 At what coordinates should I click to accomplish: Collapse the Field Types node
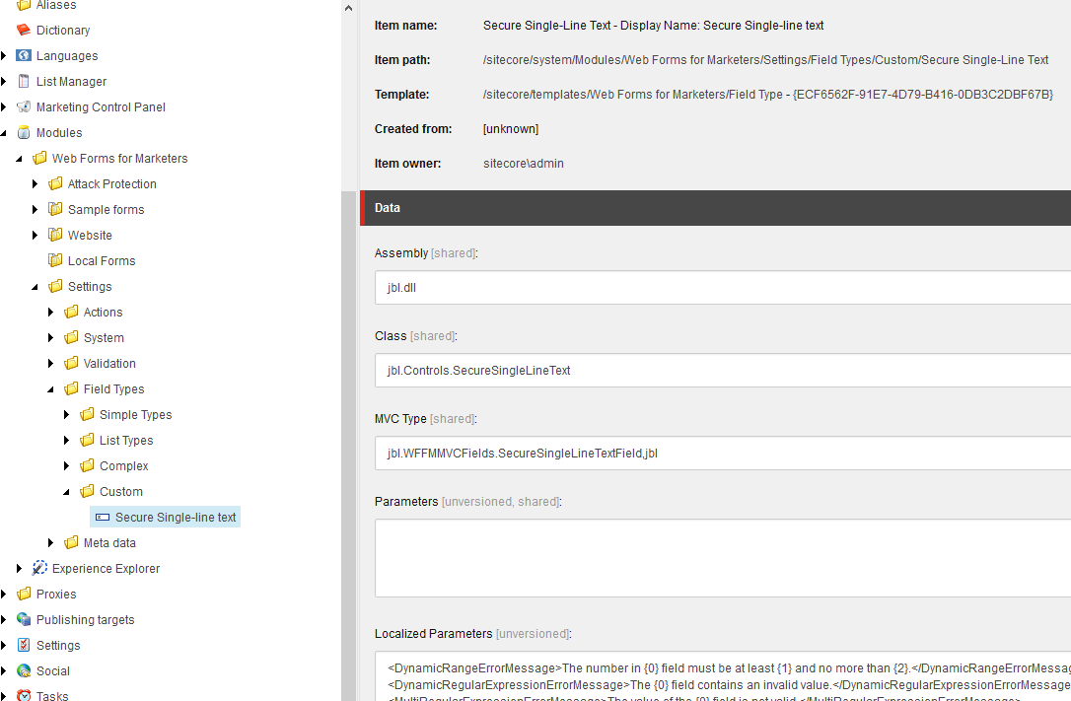click(x=50, y=389)
